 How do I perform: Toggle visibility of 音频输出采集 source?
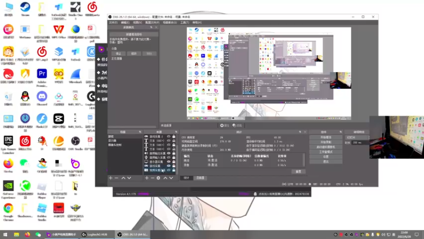pos(169,153)
